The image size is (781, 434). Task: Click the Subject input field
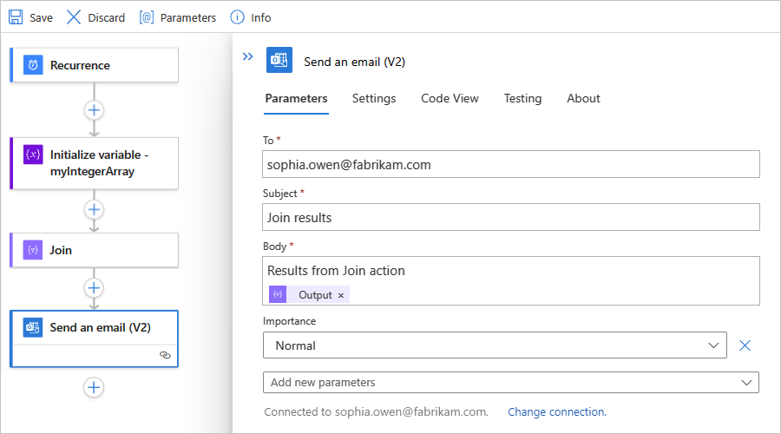click(x=511, y=217)
